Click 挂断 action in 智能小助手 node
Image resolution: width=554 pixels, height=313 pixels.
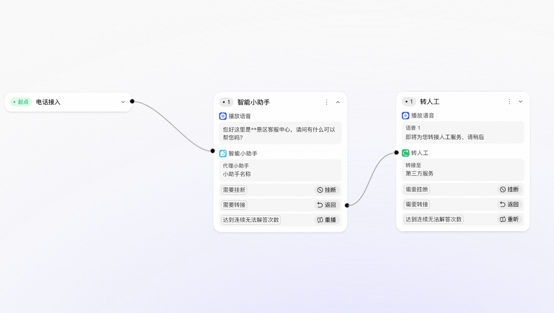pos(327,190)
